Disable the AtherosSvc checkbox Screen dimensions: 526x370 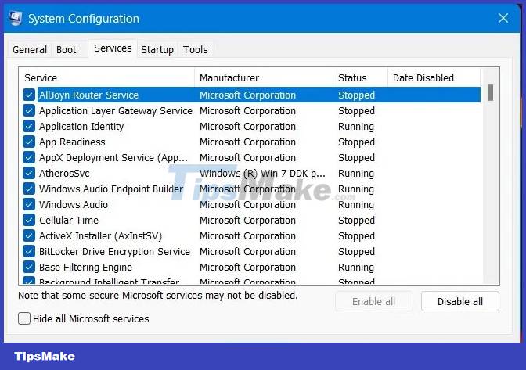[29, 174]
